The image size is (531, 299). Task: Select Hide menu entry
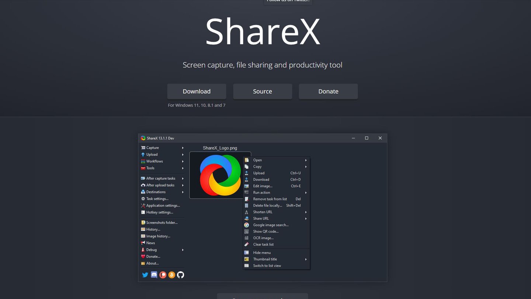pyautogui.click(x=277, y=253)
